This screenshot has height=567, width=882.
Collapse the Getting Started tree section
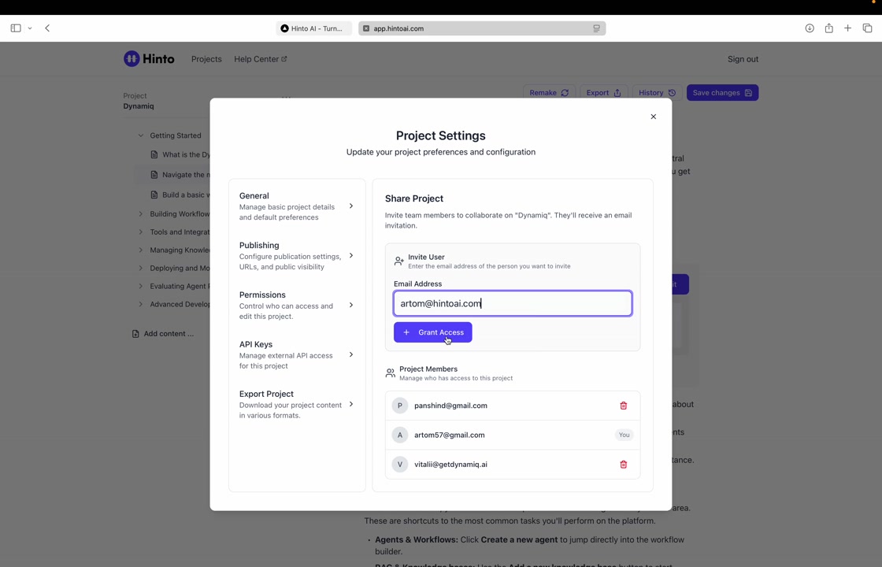tap(141, 135)
